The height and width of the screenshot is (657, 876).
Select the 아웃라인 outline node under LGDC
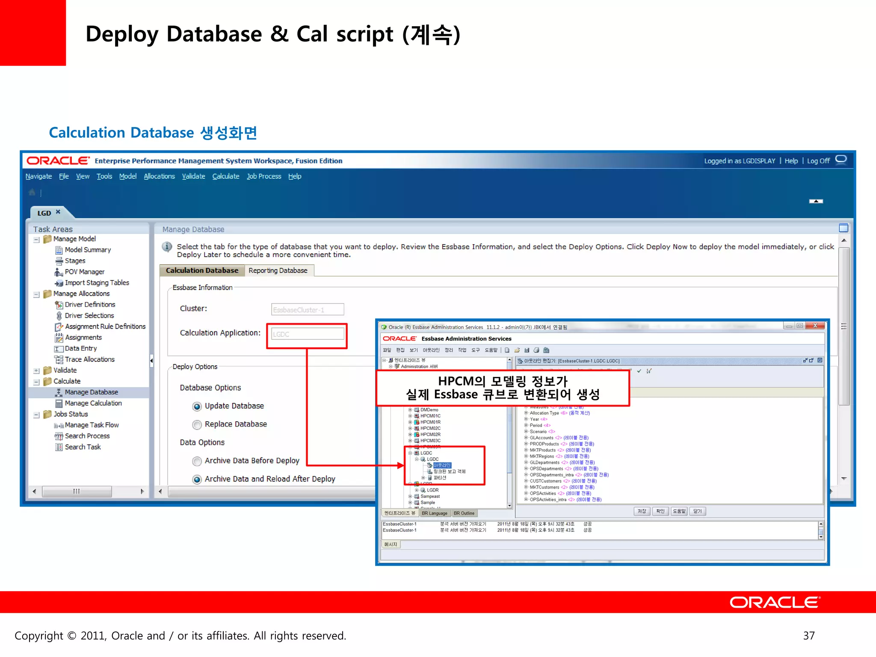click(442, 465)
